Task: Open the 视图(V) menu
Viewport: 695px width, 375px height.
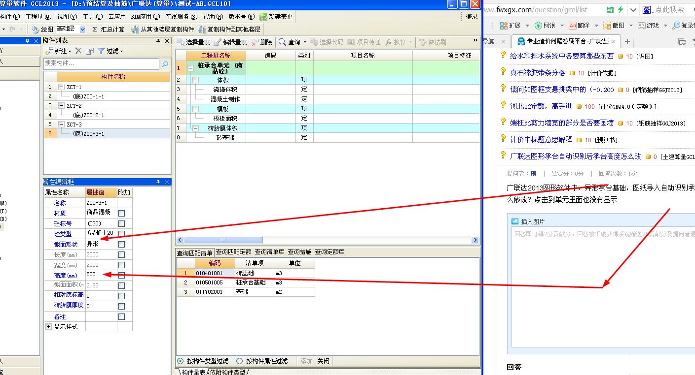Action: tap(67, 17)
